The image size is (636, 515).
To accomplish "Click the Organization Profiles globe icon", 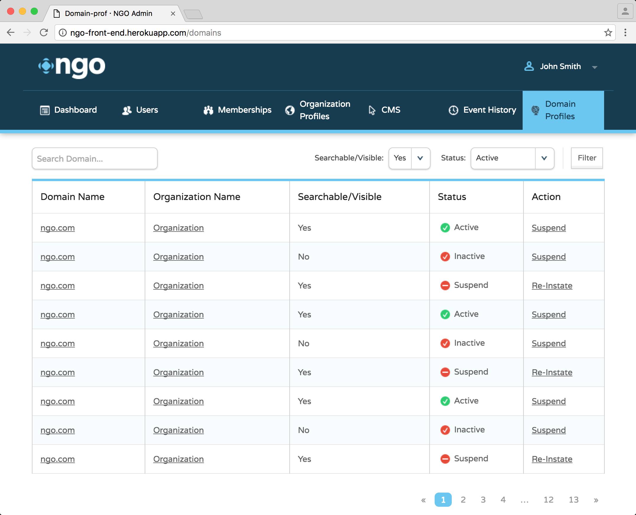I will point(290,110).
